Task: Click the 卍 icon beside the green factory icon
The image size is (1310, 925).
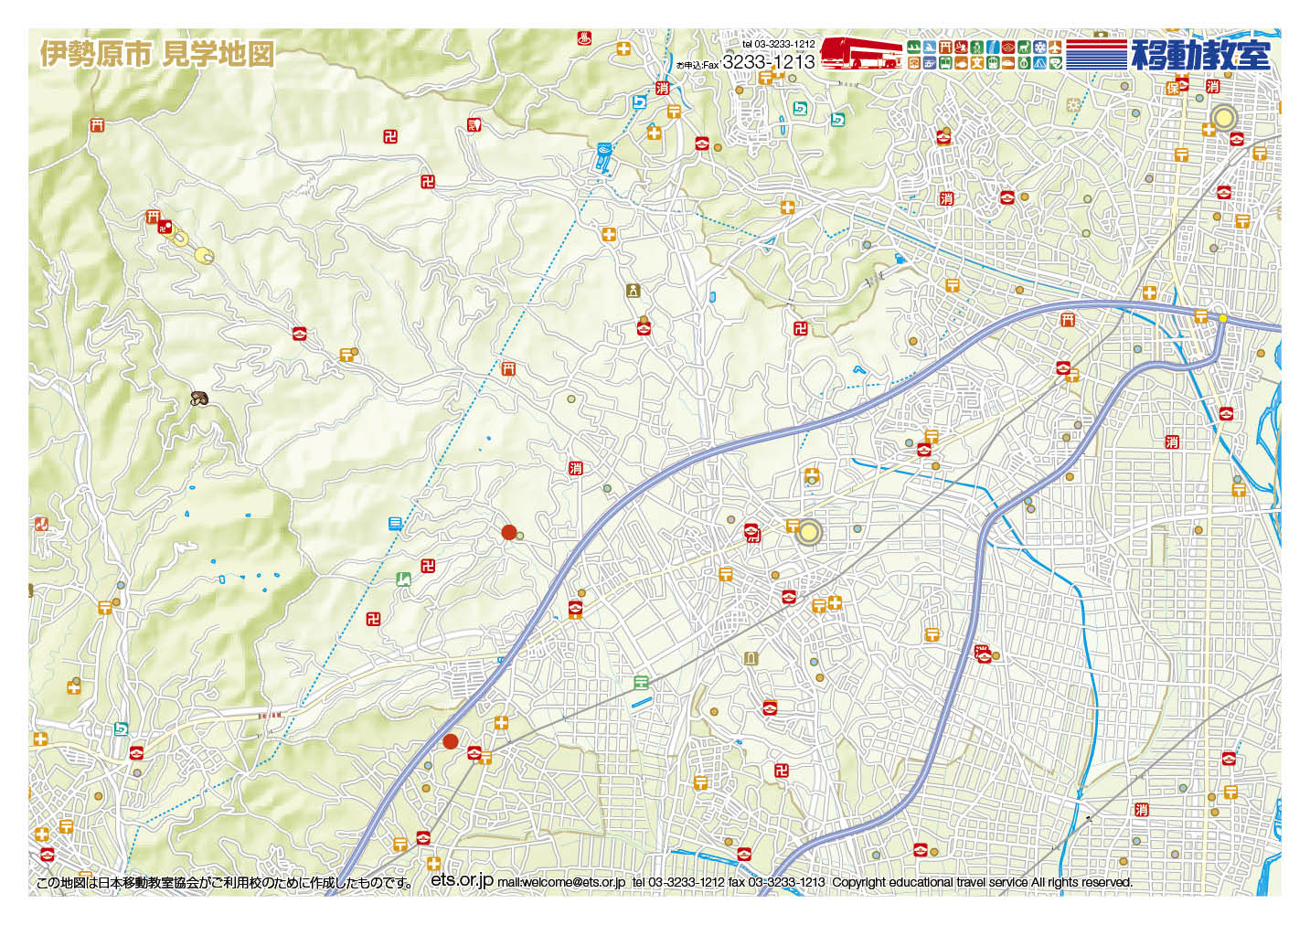Action: point(427,566)
